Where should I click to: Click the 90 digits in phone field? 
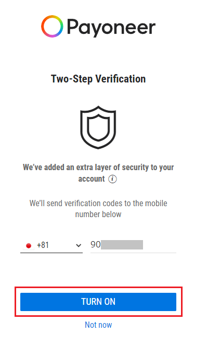pos(96,244)
